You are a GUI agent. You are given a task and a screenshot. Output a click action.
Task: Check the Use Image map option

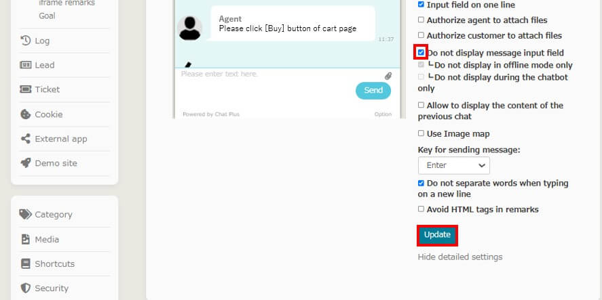point(421,133)
